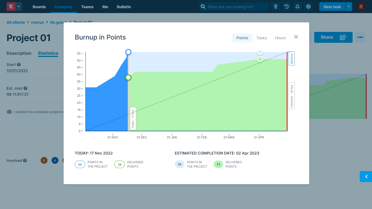Open the notifications bell
The image size is (372, 209).
[x=297, y=7]
